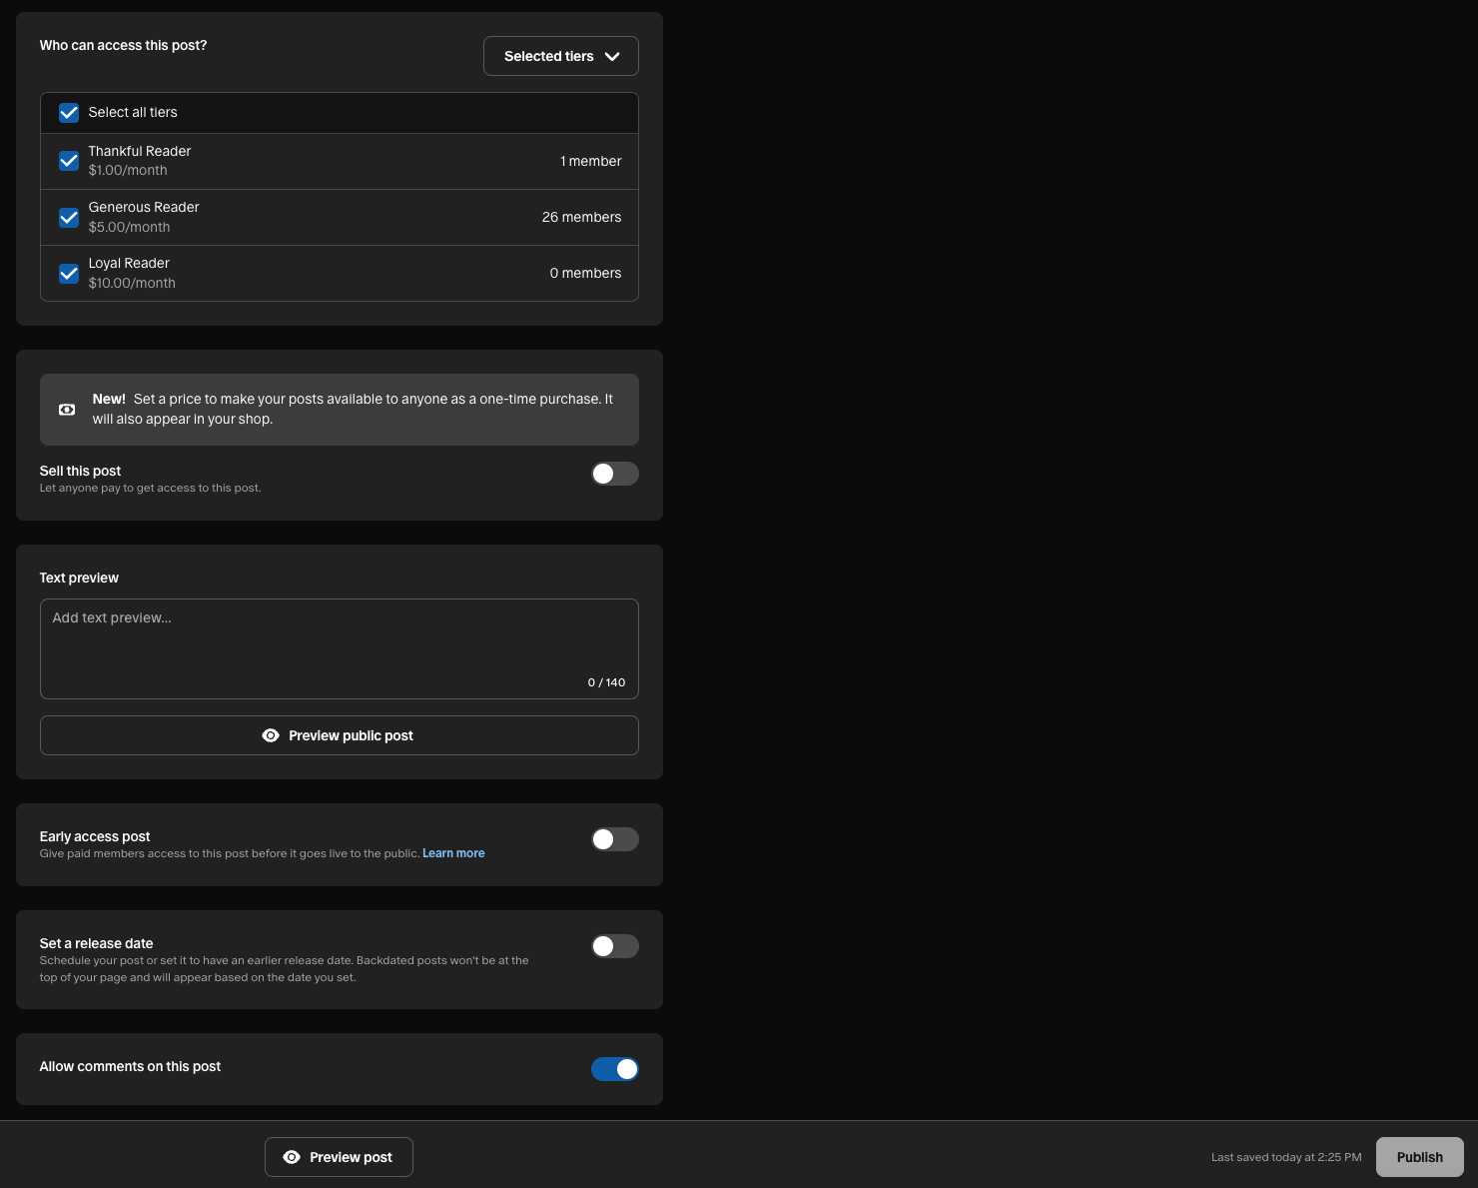Enable the Sell this post toggle
Viewport: 1478px width, 1188px height.
coord(614,474)
